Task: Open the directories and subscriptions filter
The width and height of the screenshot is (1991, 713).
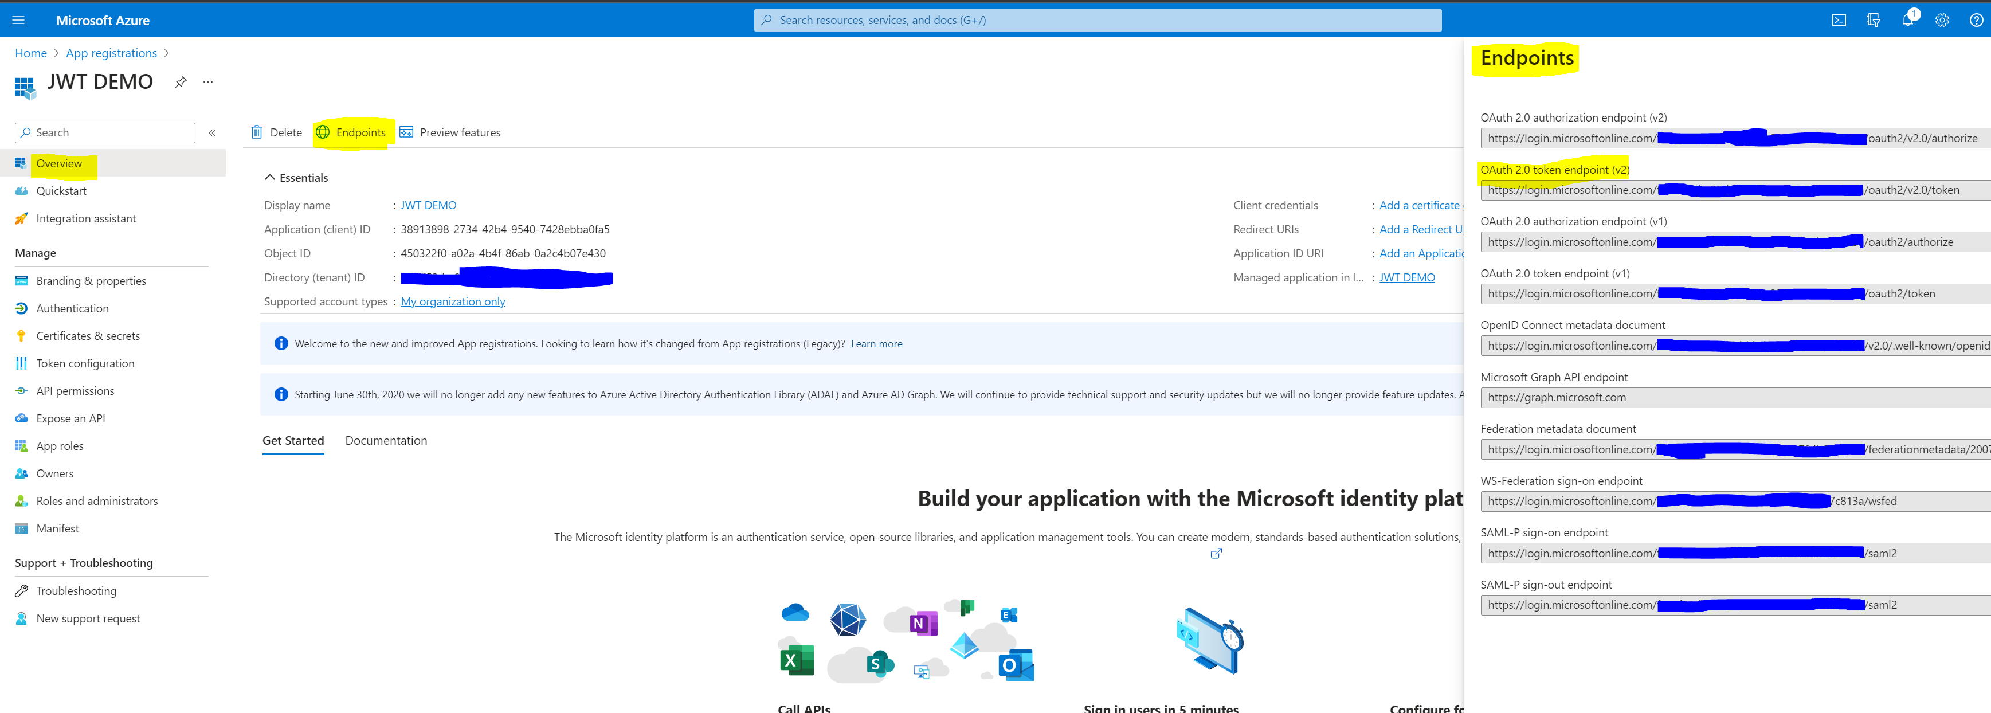Action: 1874,20
